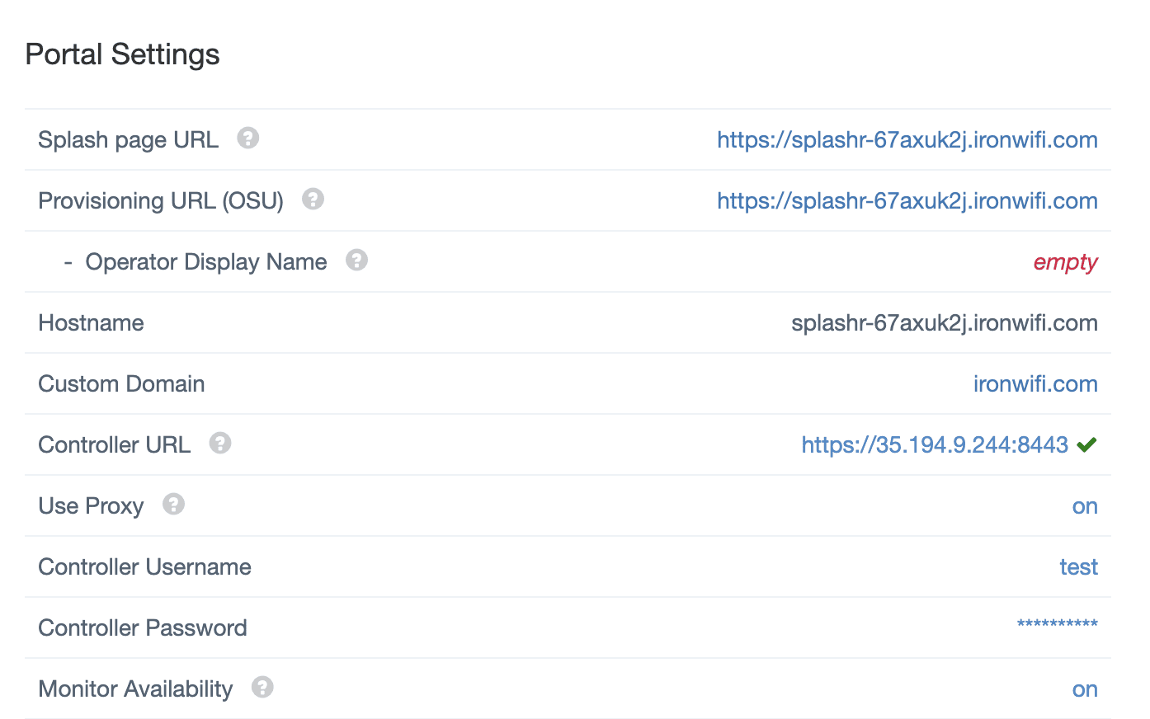Edit the empty Operator Display Name value
1150x719 pixels.
pos(1066,262)
